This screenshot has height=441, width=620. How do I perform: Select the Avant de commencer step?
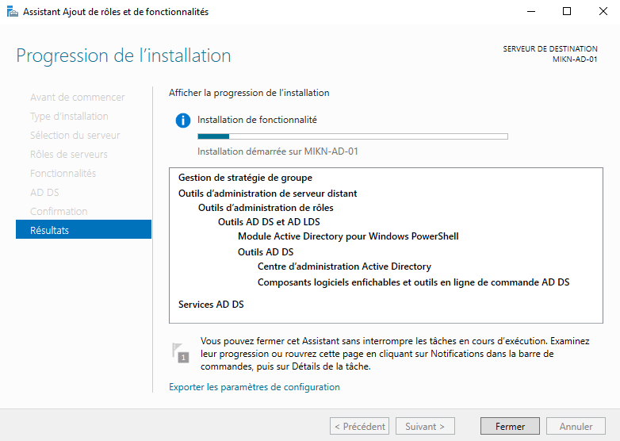(78, 98)
